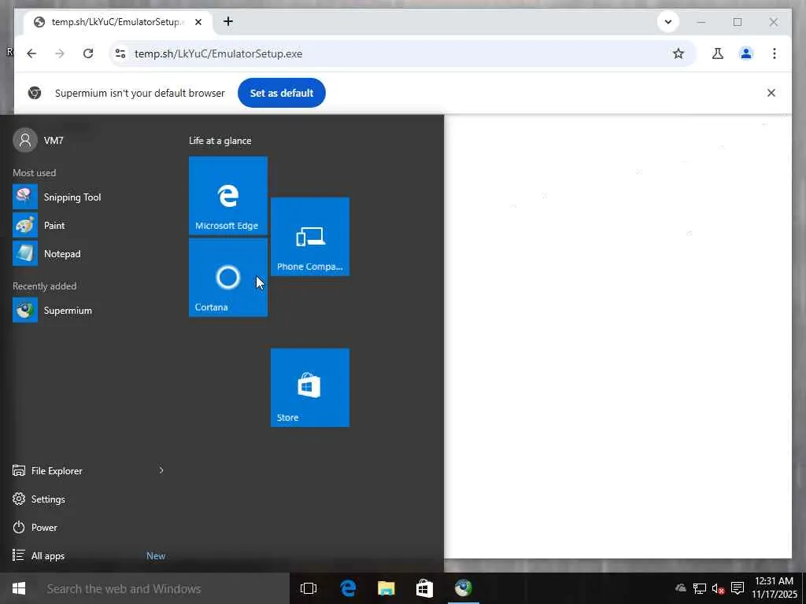Screen dimensions: 806x604
Task: Dismiss the default browser notification bar
Action: [771, 93]
